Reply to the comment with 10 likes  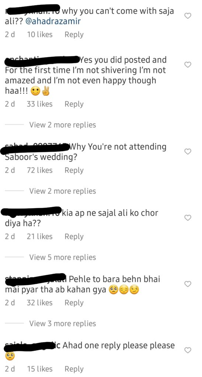(x=74, y=35)
